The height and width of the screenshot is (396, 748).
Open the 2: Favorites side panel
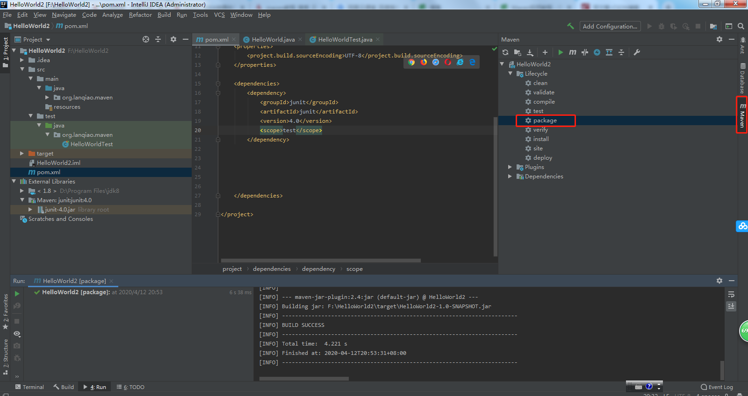(6, 311)
